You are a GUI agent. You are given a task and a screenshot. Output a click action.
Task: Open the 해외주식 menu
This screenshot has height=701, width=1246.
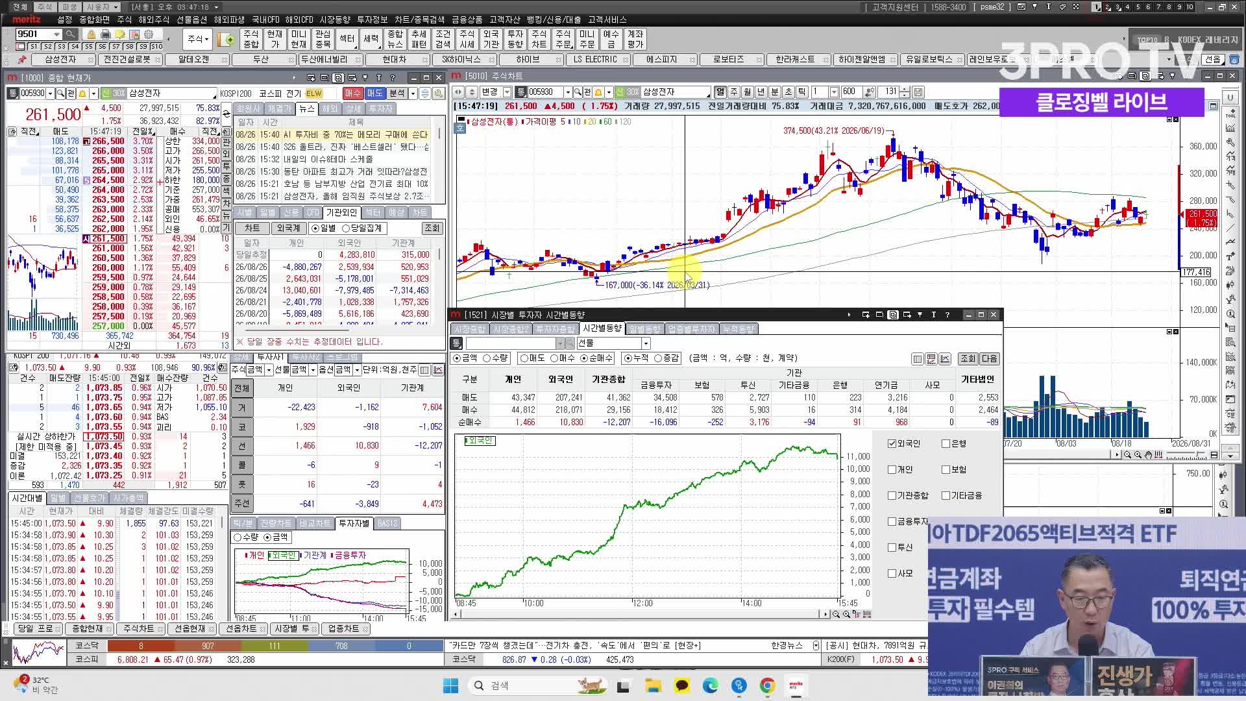point(154,19)
